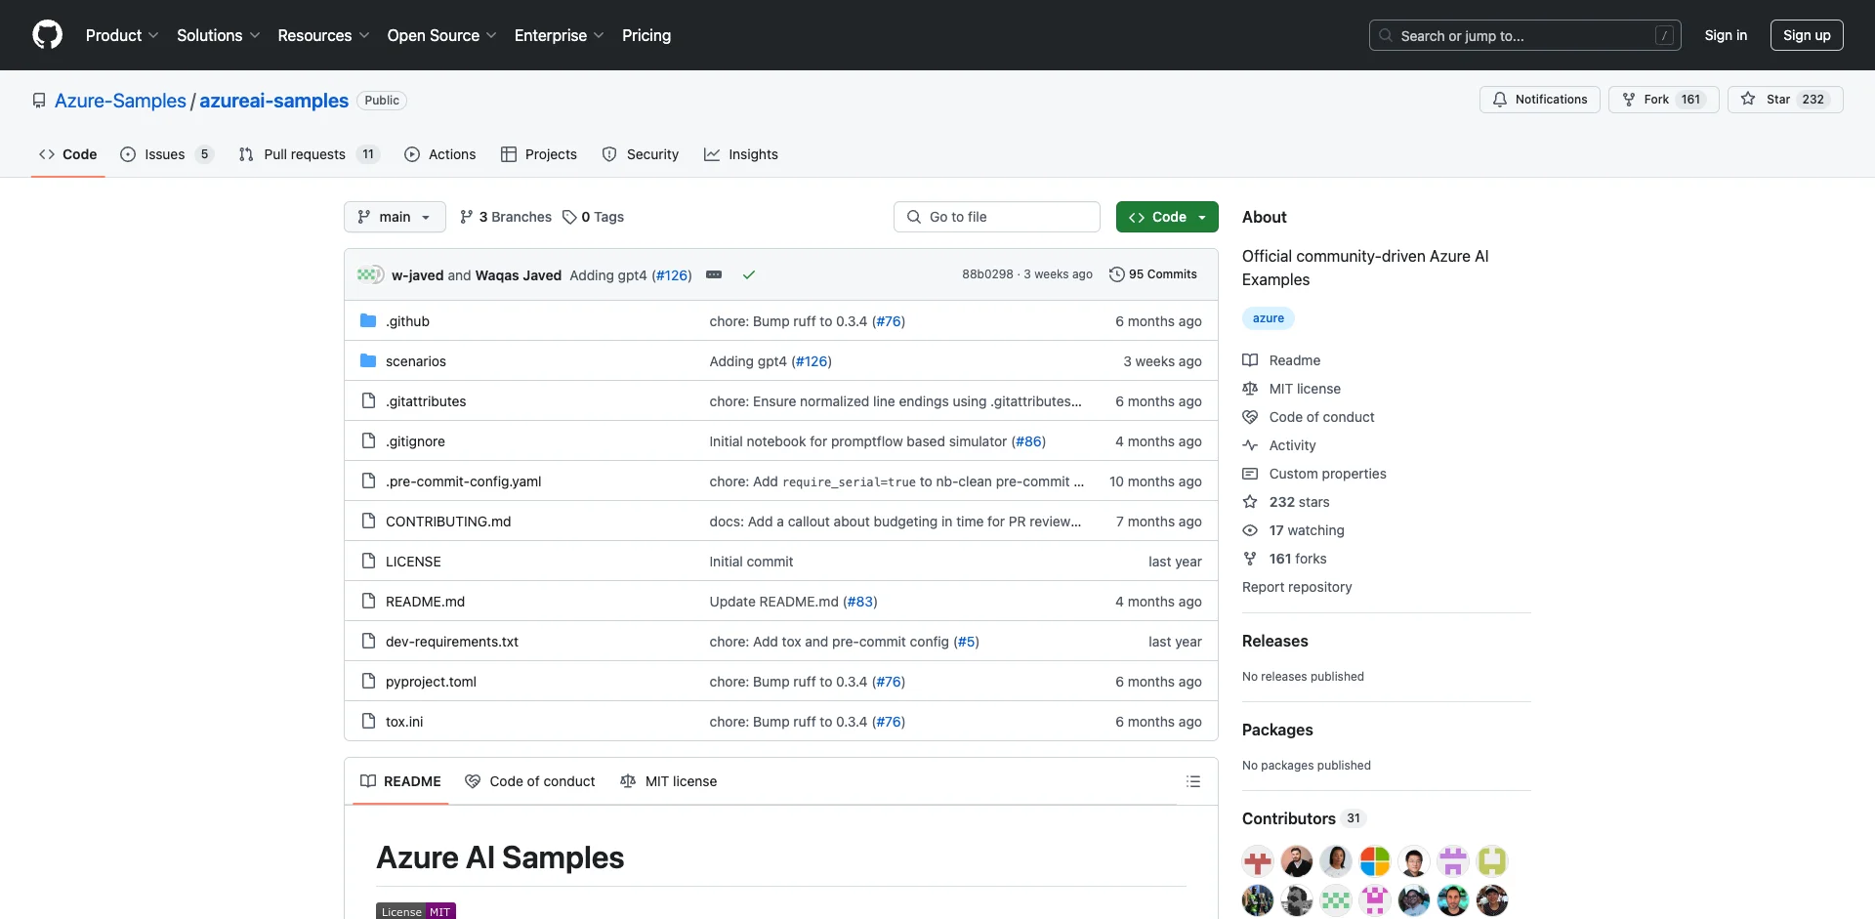Click Sign in
The image size is (1875, 919).
tap(1726, 35)
